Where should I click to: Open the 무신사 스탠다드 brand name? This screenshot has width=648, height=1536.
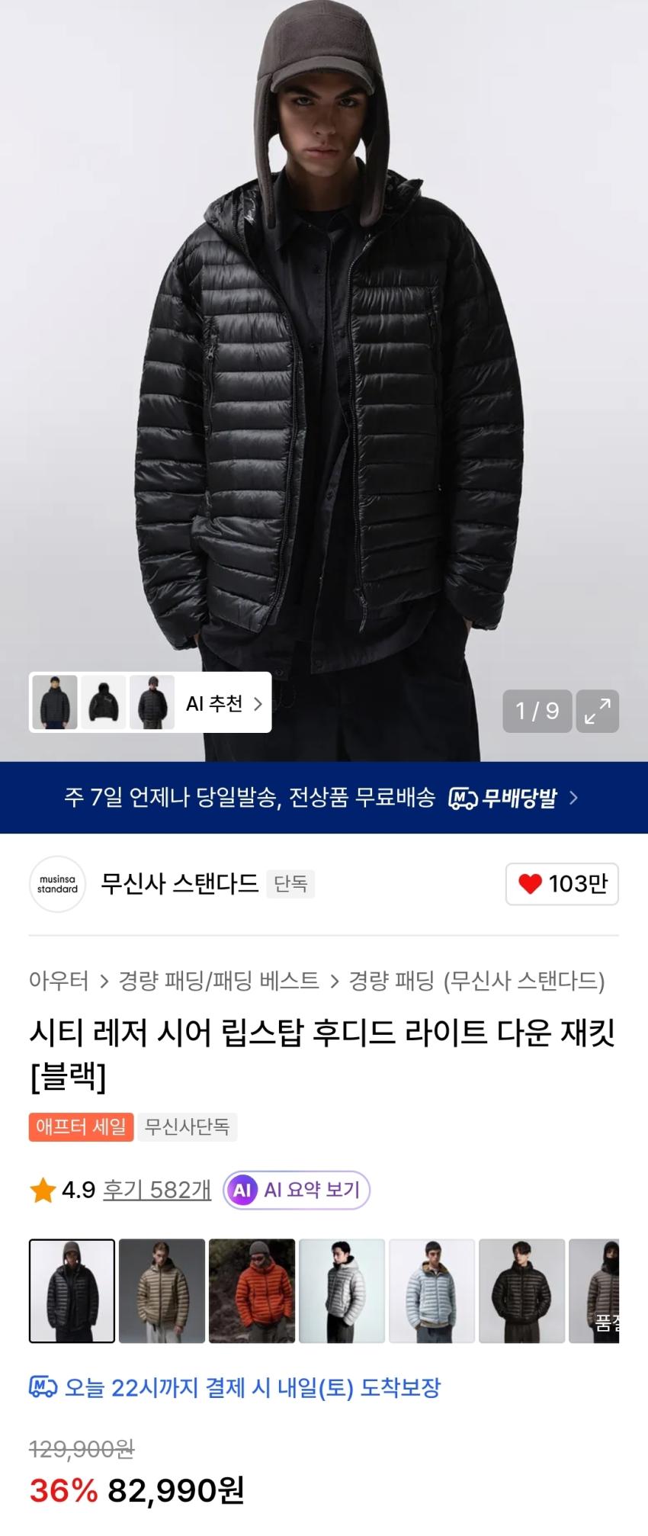[x=180, y=884]
